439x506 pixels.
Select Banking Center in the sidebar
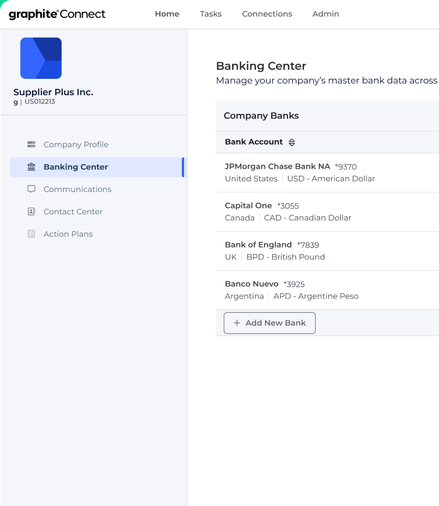tap(97, 167)
